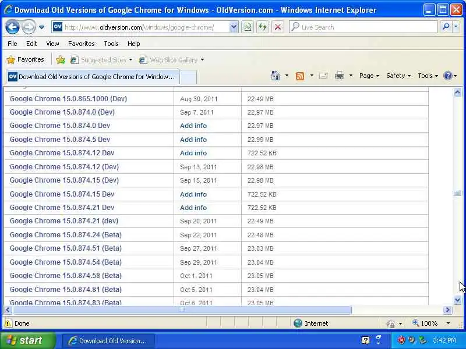466x349 pixels.
Task: Open Google Chrome 15.0.874.15 (Dev) link
Action: (x=64, y=180)
